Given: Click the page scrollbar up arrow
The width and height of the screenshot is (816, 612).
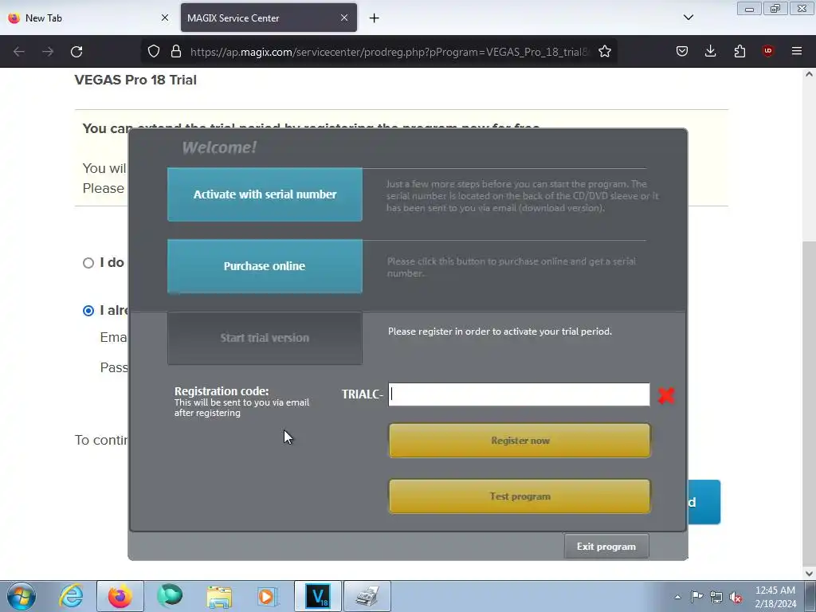Looking at the screenshot, I should 809,74.
